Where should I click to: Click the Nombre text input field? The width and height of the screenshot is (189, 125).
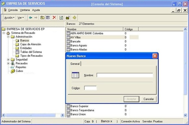(125, 75)
